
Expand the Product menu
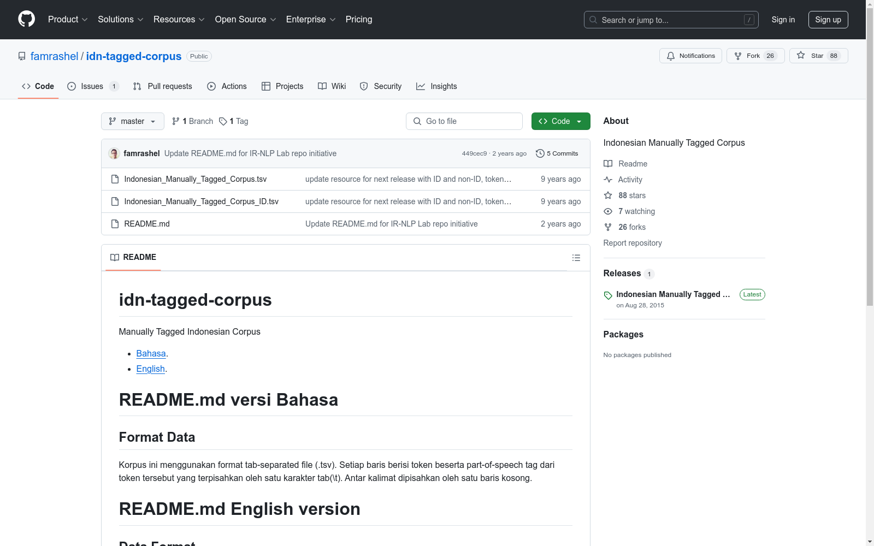68,20
